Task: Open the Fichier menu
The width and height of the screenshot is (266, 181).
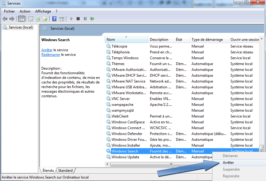Action: 9,11
